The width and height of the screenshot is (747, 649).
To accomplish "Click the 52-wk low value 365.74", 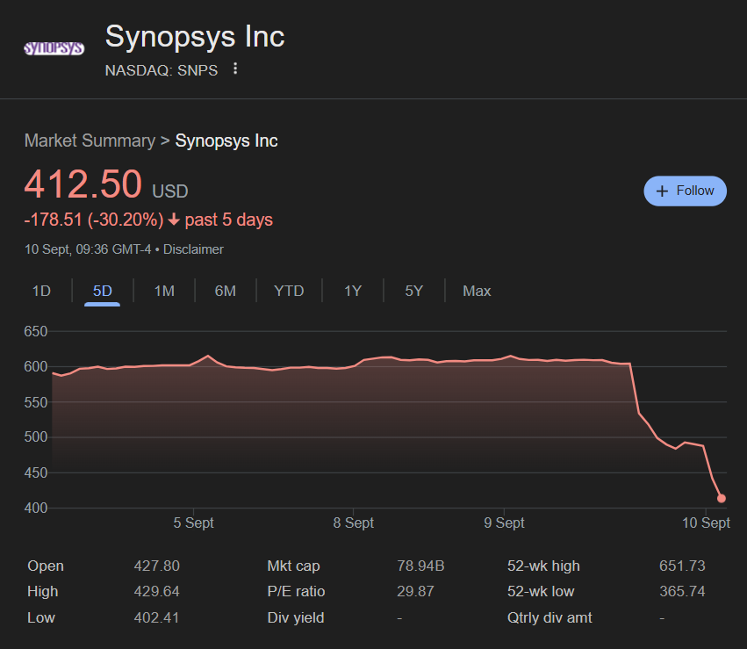I will (682, 591).
